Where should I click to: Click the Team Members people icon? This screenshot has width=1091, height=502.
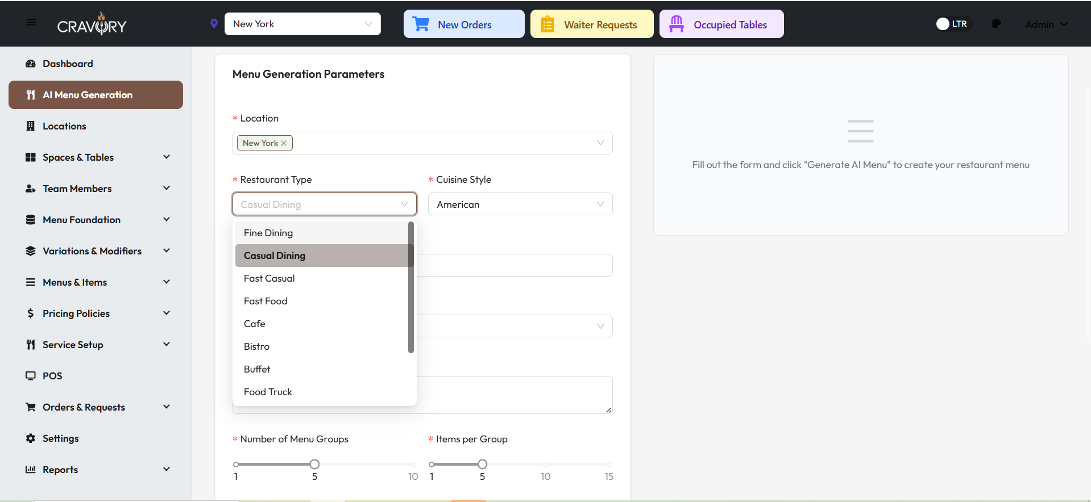[31, 189]
